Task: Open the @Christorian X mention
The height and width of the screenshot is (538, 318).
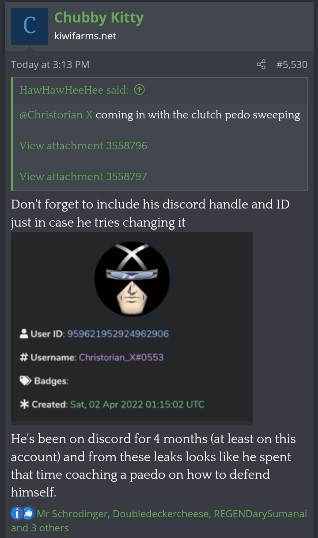Action: tap(56, 115)
